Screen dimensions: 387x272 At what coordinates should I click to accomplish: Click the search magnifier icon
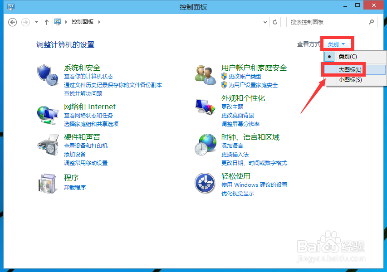[x=371, y=22]
